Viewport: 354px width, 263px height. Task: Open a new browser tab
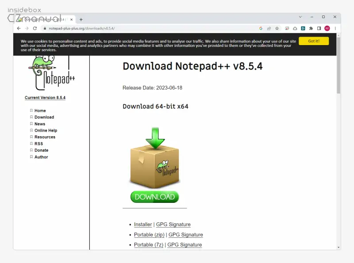point(81,19)
